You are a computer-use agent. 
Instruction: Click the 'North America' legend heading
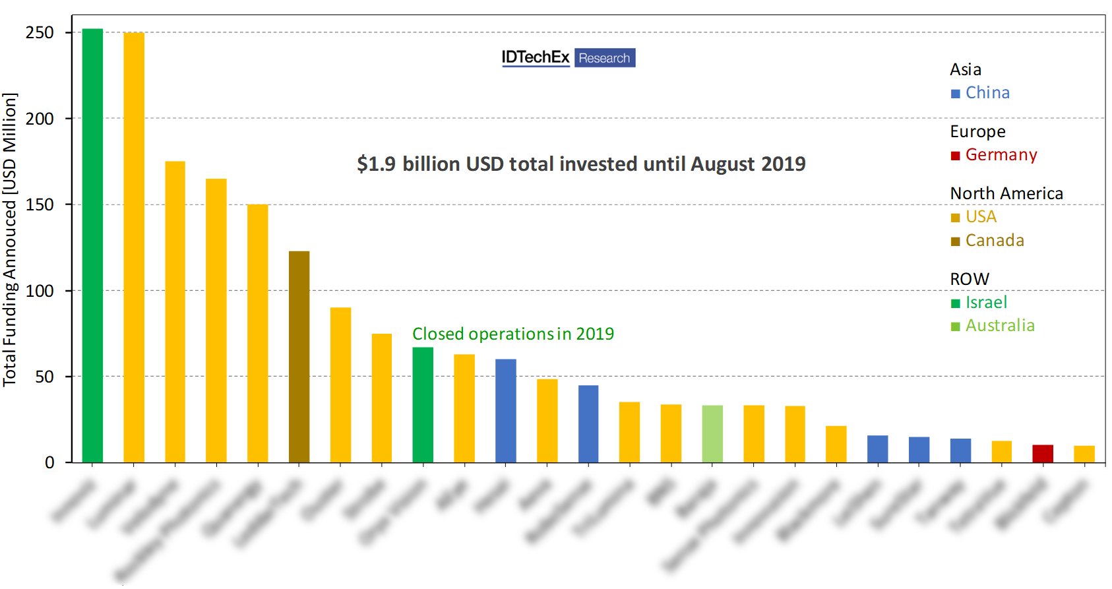click(x=1006, y=193)
